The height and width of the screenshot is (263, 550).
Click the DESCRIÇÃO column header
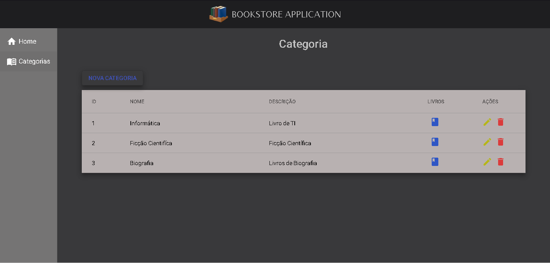click(282, 101)
